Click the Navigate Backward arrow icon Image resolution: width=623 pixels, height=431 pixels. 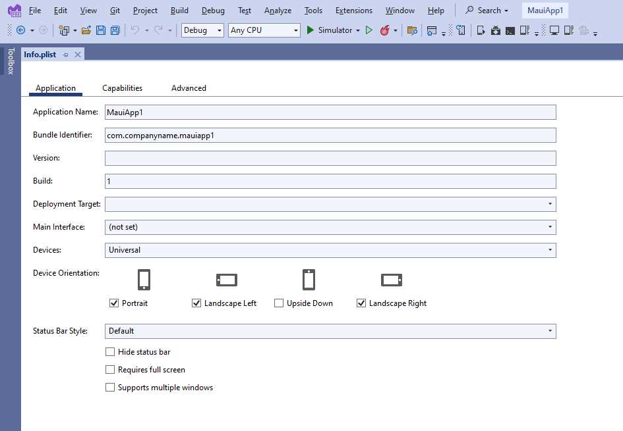pyautogui.click(x=20, y=30)
